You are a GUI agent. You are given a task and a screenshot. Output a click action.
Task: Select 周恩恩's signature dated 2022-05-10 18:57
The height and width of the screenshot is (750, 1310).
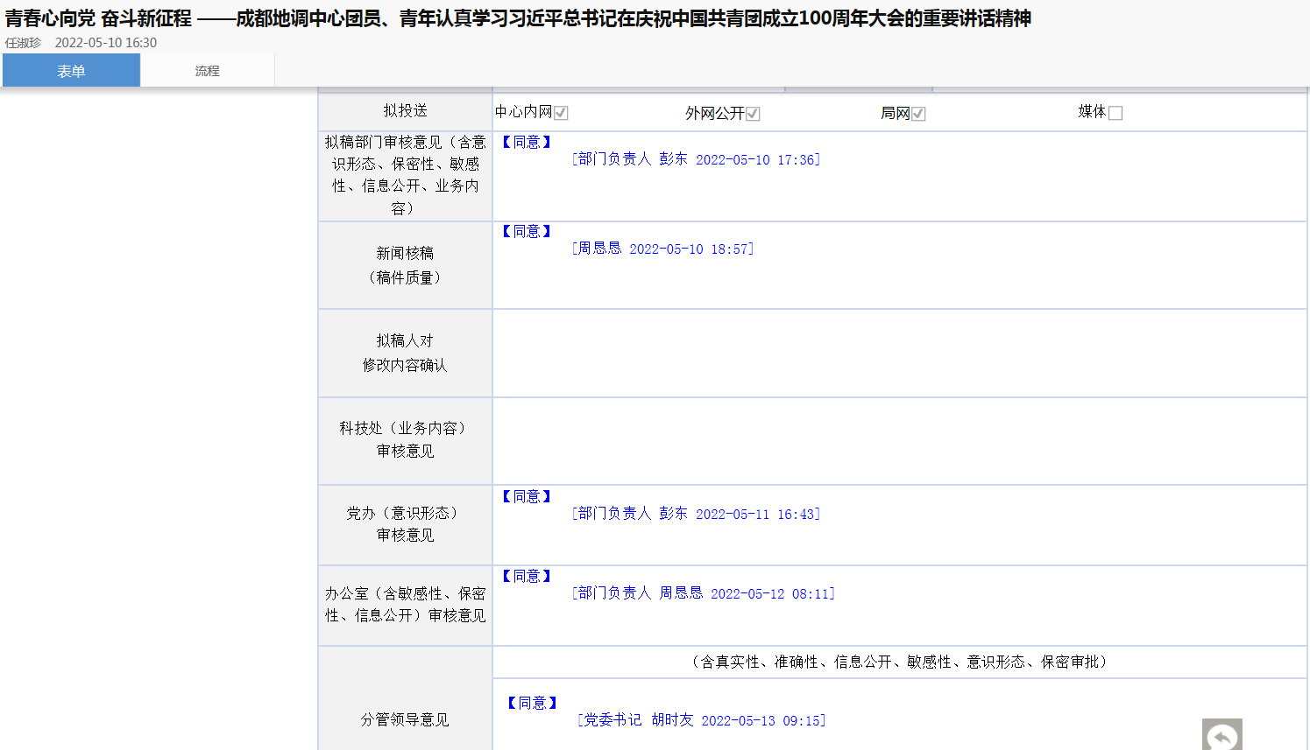(662, 249)
